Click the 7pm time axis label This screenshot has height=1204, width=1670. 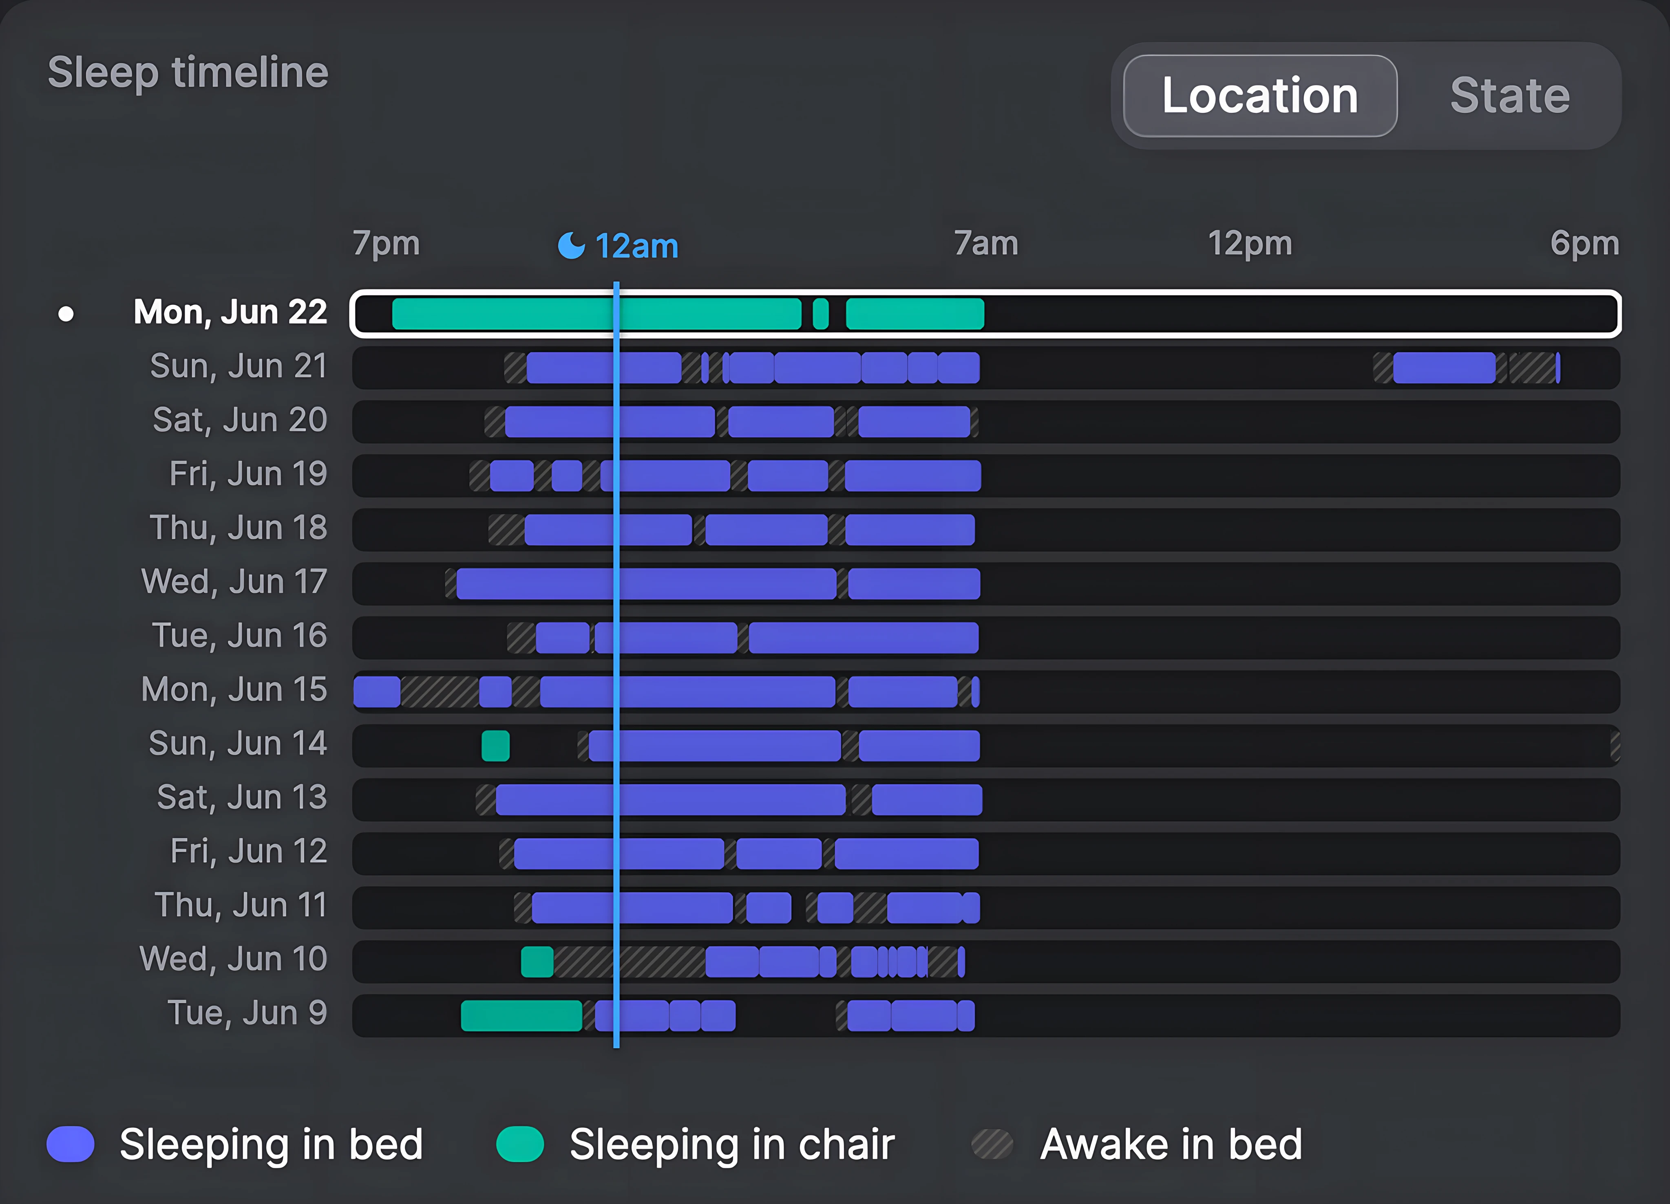(x=386, y=244)
